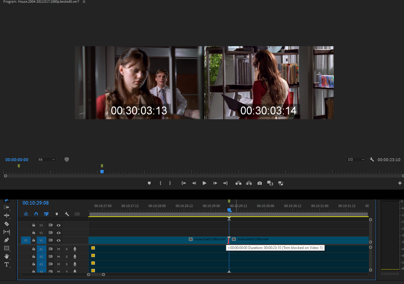Hide track V1 with eye icon
The image size is (404, 284).
point(59,240)
